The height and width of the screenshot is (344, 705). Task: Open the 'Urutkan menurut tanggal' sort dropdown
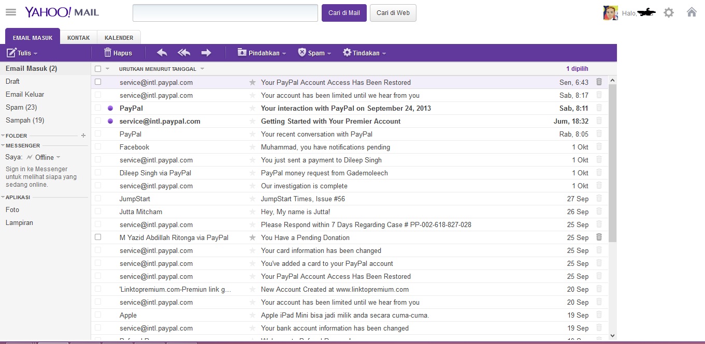162,69
